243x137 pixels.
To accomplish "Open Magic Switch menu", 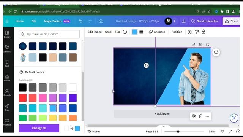I will [57, 21].
